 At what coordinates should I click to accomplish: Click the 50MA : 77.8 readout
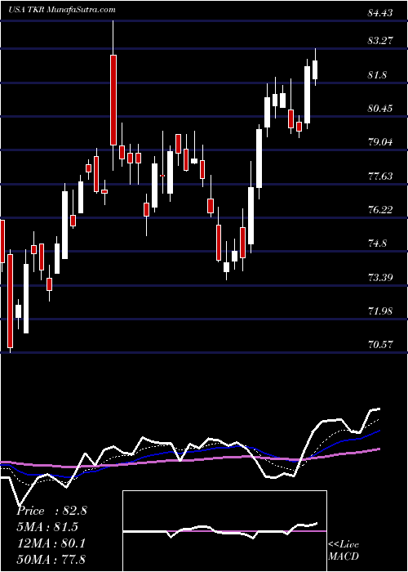51,559
